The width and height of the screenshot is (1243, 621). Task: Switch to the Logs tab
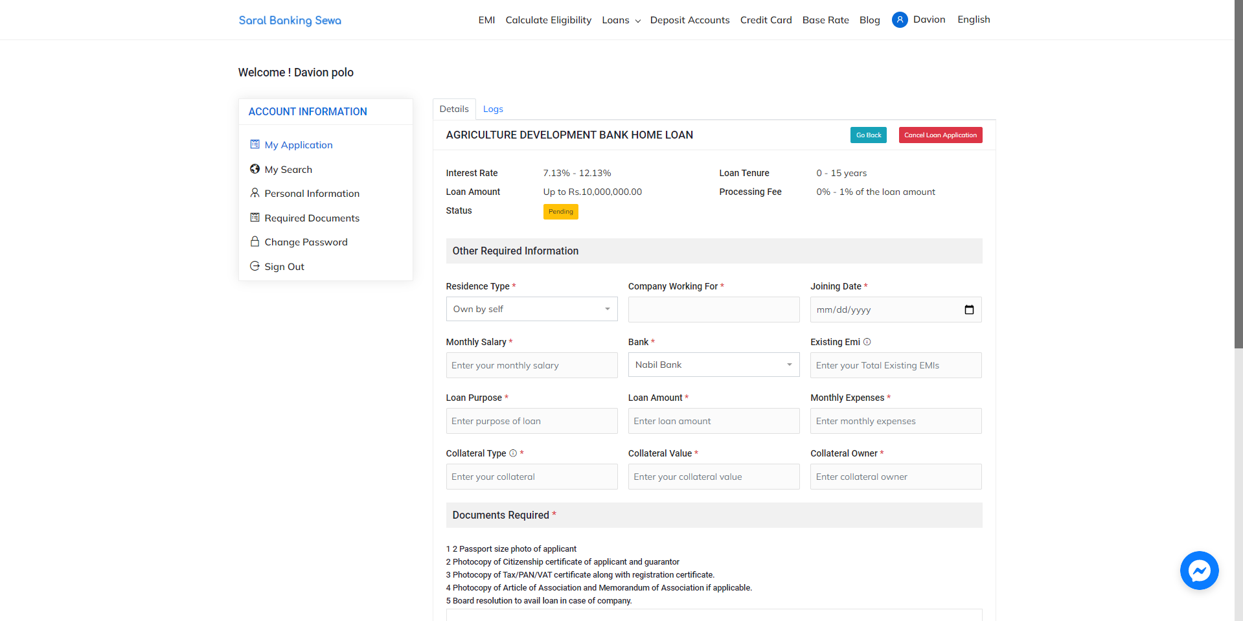point(493,109)
